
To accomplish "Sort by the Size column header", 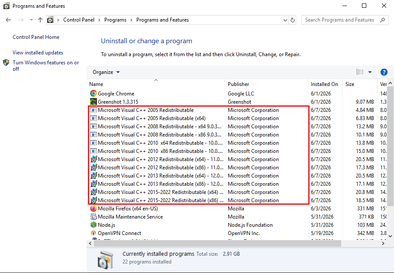I will click(360, 84).
